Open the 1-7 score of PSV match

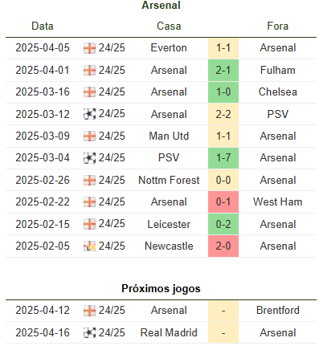223,157
